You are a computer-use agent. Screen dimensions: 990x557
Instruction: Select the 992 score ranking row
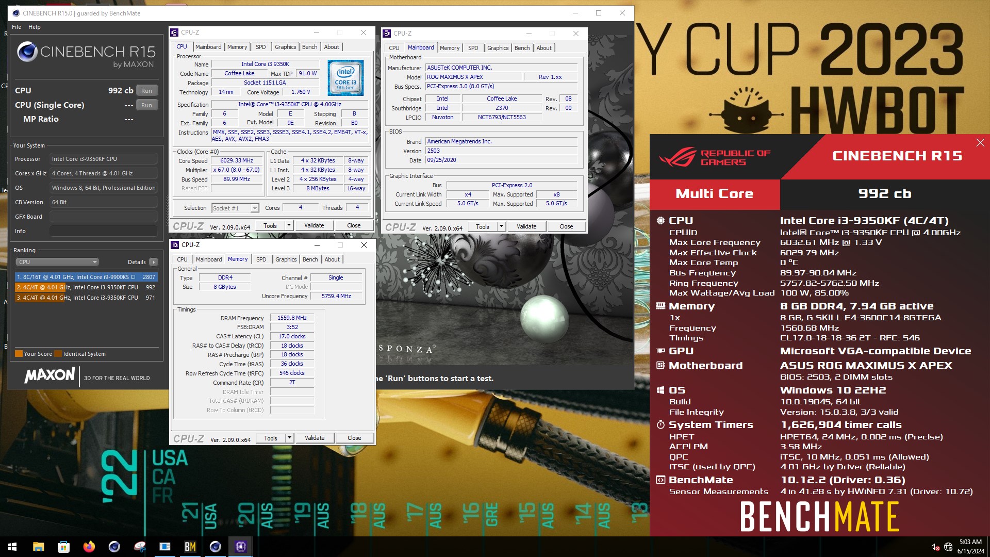(x=86, y=287)
